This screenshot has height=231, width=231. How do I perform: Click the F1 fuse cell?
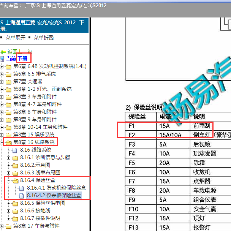[x=141, y=126]
